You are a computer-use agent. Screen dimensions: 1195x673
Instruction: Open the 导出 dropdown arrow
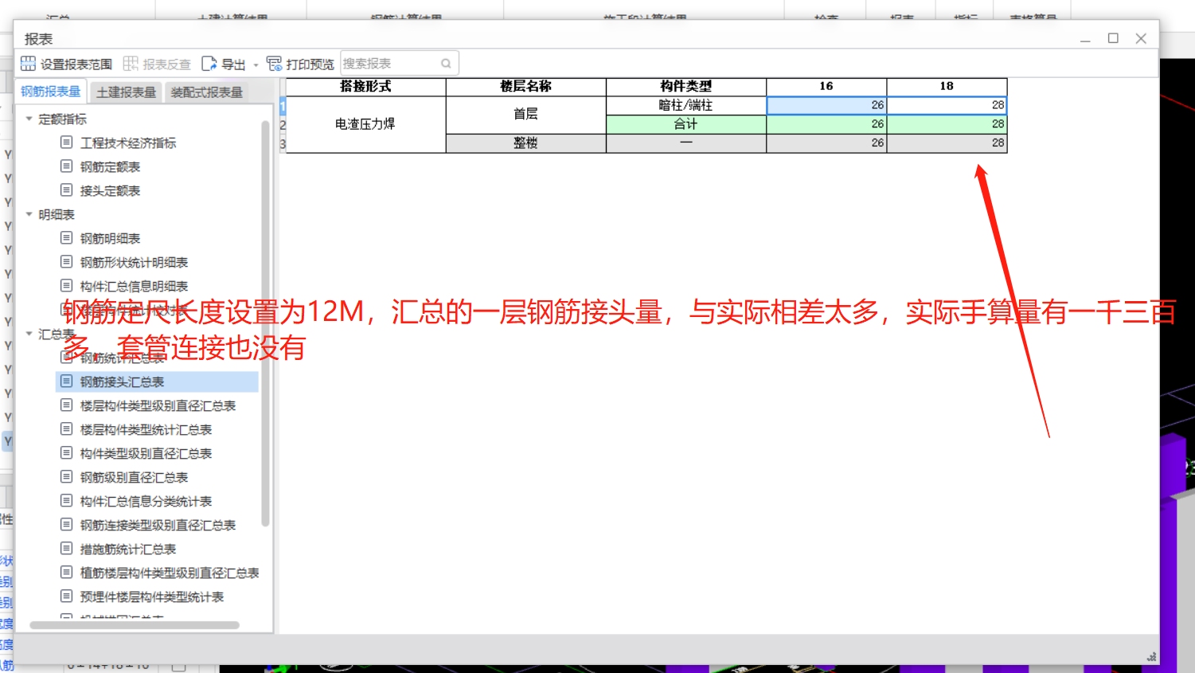(x=256, y=65)
